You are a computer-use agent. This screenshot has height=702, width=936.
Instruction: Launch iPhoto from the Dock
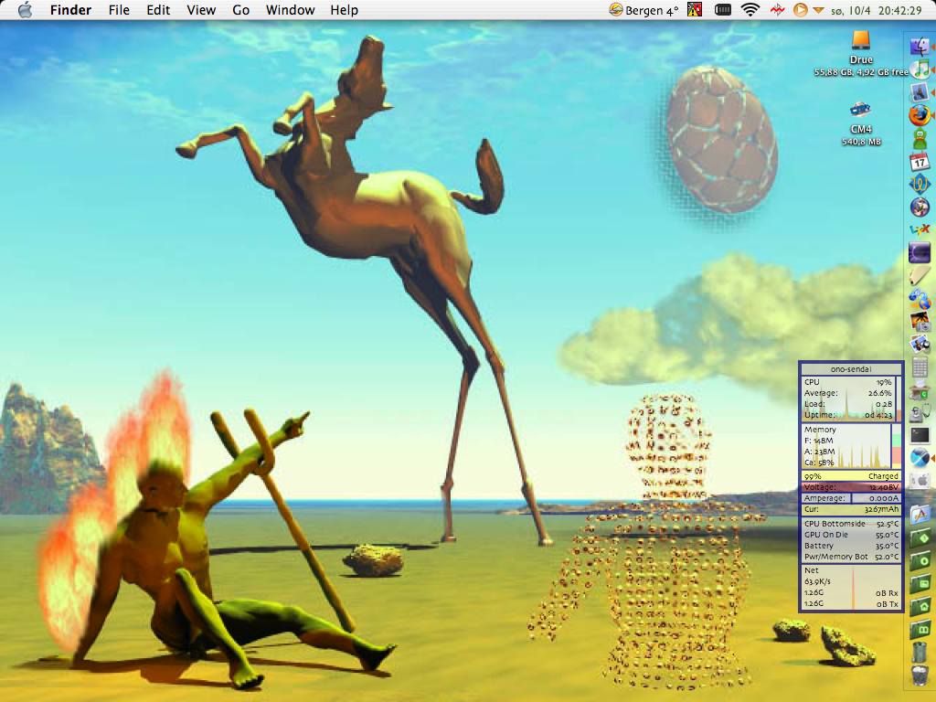(x=920, y=321)
